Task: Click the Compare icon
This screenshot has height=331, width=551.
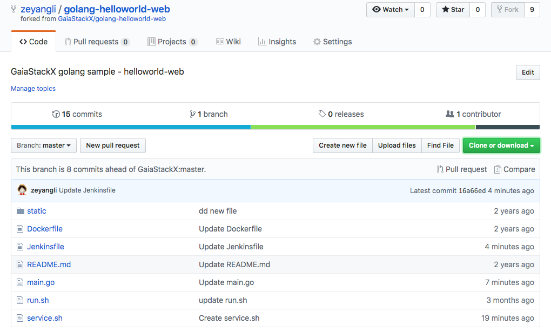Action: (498, 169)
